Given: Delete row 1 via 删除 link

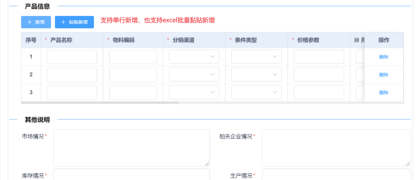Looking at the screenshot, I should [x=383, y=57].
